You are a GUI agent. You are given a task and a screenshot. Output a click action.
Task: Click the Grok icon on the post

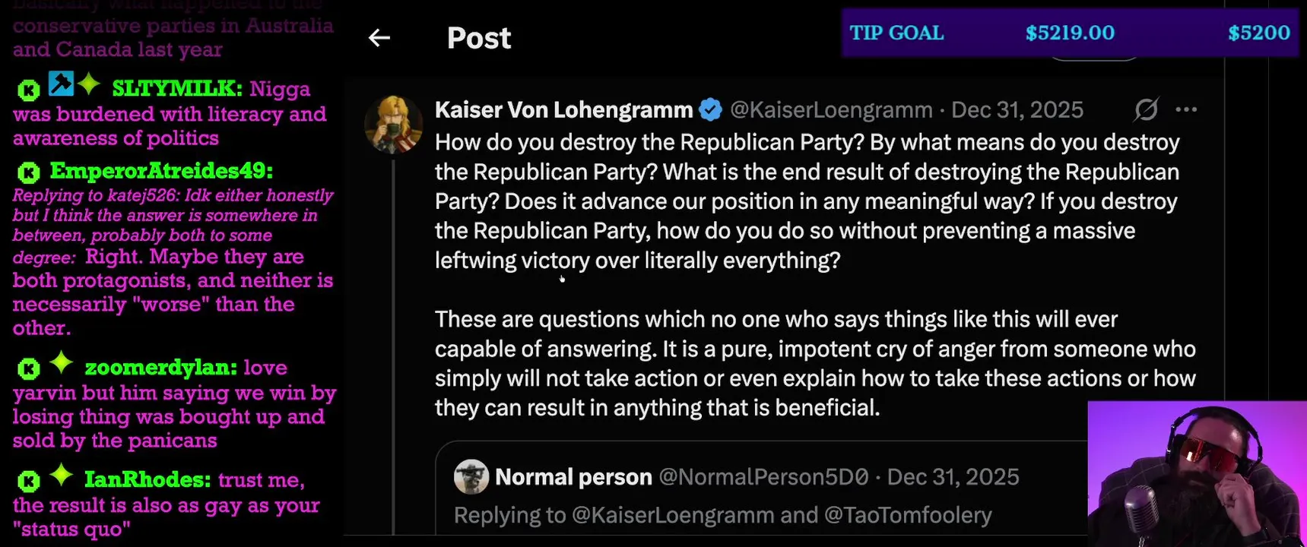1146,110
